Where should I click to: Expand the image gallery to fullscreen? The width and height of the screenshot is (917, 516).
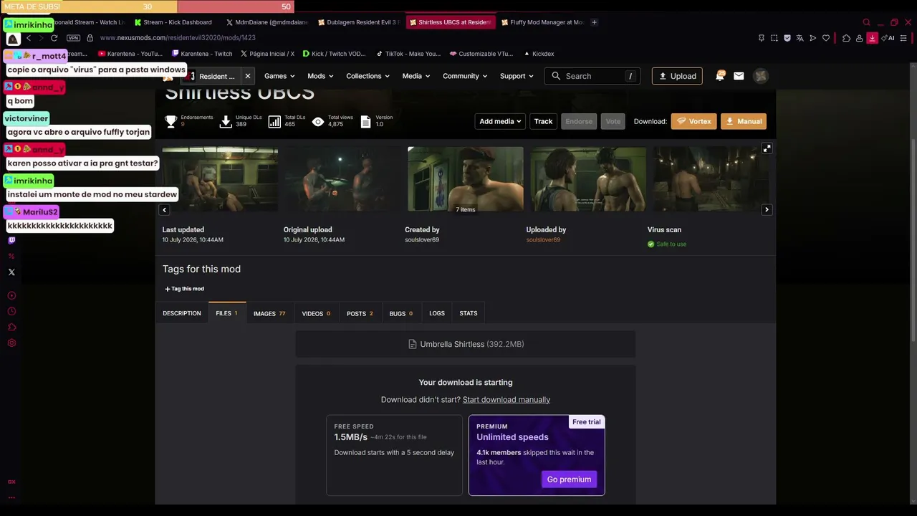coord(767,148)
